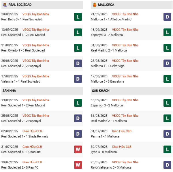Image resolution: width=173 pixels, height=172 pixels.
Task: Click draw badge for Mallorca 1 - 1 Atletico Madrid
Action: [167, 17]
